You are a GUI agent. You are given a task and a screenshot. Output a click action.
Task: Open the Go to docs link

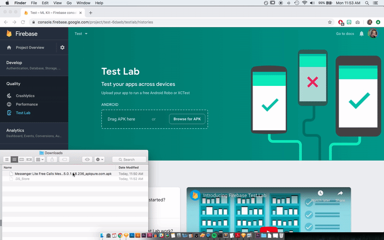tap(345, 34)
